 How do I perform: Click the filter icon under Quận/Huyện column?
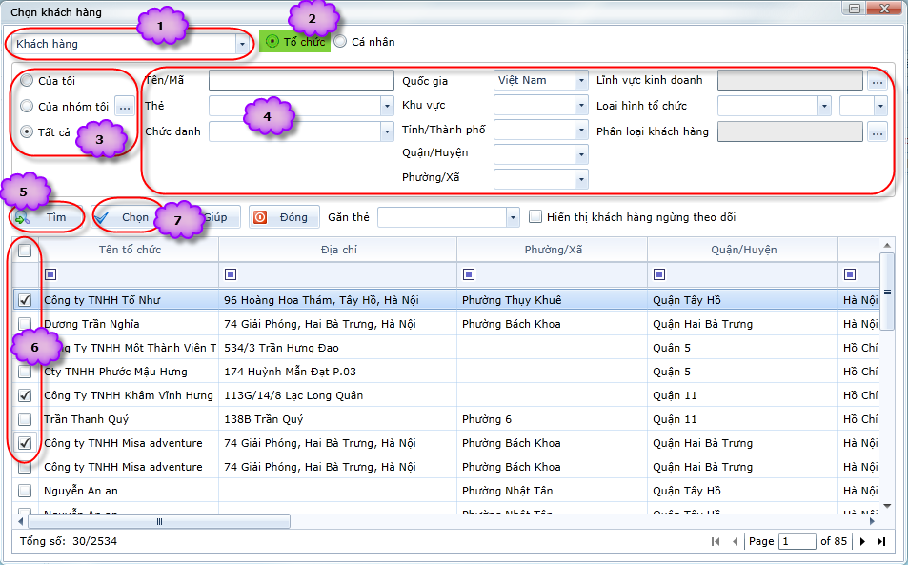click(658, 275)
